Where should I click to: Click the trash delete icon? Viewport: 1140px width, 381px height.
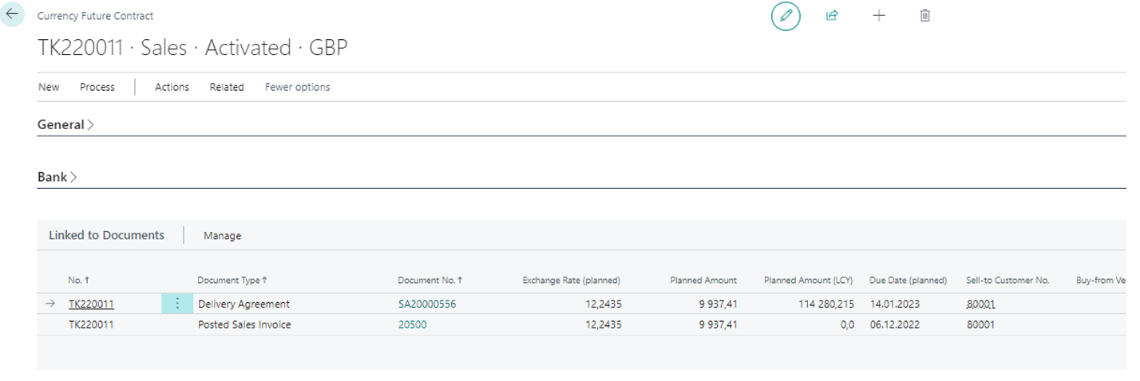click(925, 16)
